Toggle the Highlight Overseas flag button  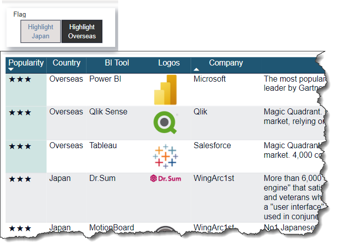tap(82, 31)
